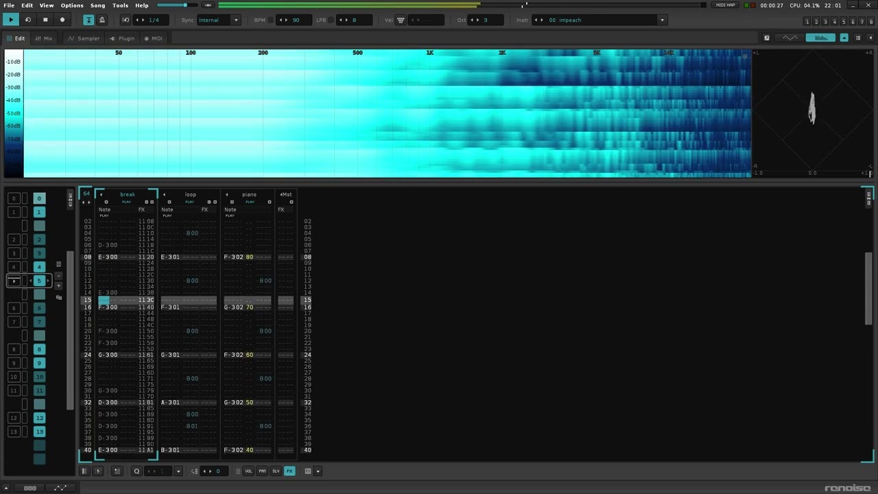Toggle the DLY column button

click(276, 471)
